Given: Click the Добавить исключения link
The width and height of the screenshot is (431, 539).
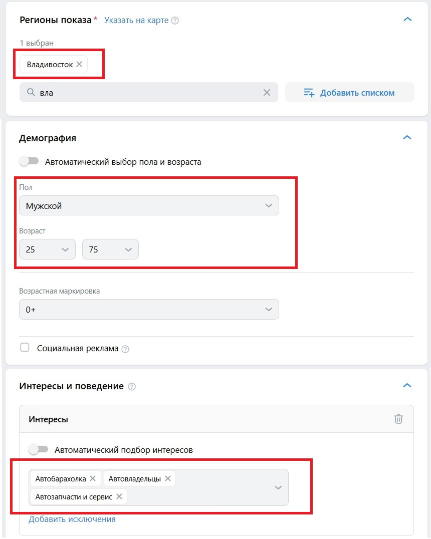Looking at the screenshot, I should click(72, 519).
